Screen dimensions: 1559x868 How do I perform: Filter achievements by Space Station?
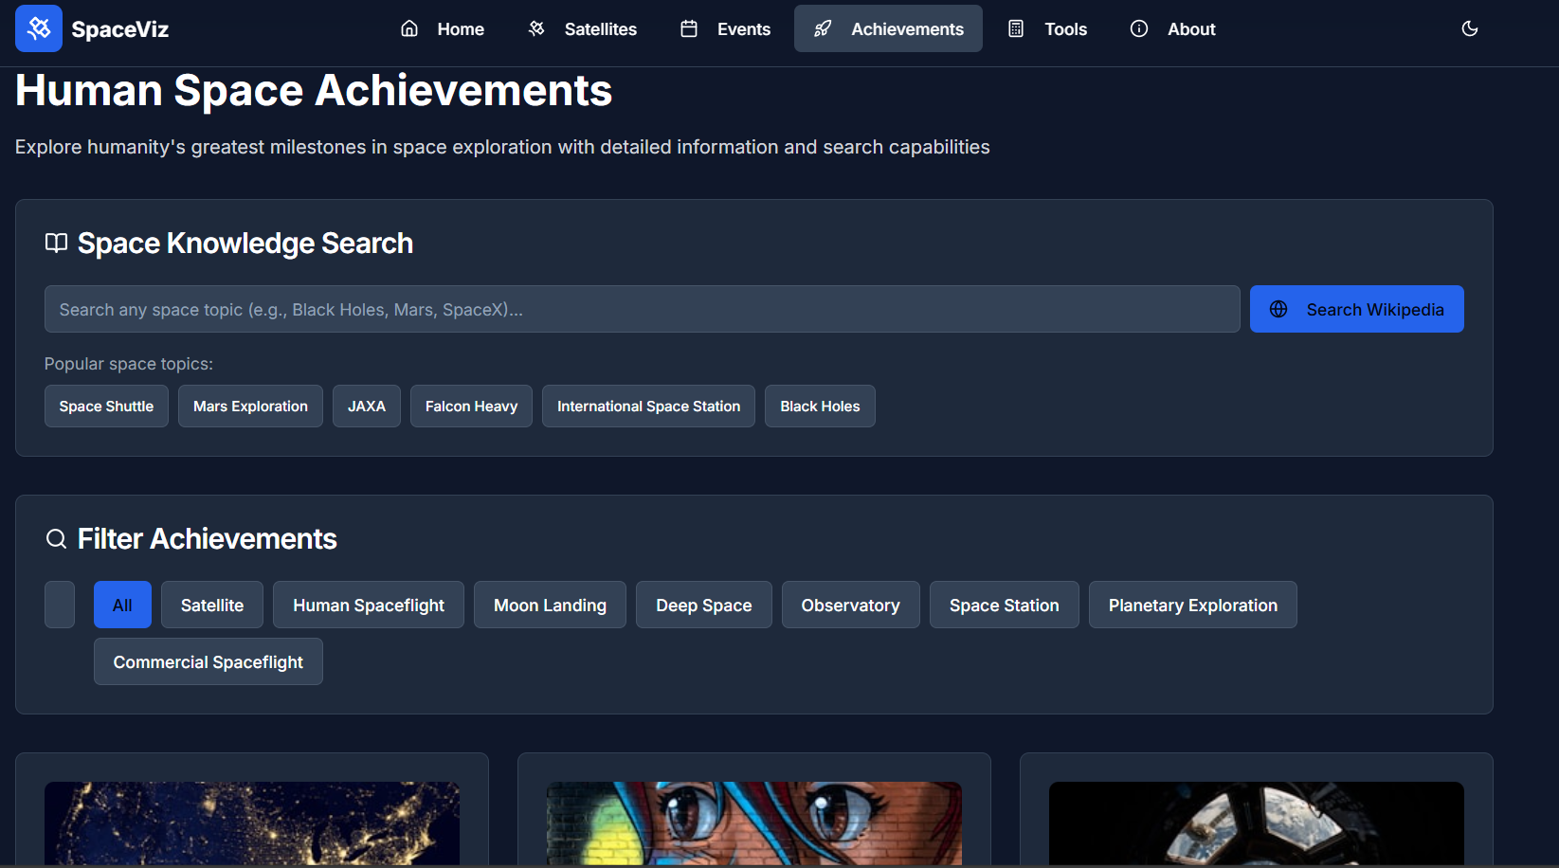coord(1005,605)
